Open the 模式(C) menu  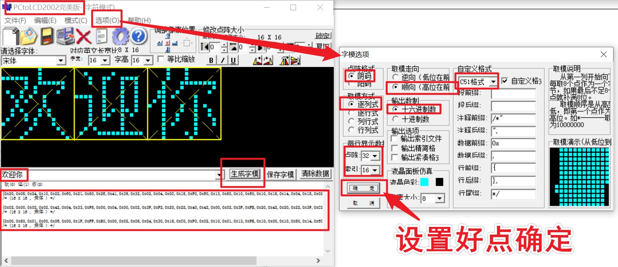[76, 20]
